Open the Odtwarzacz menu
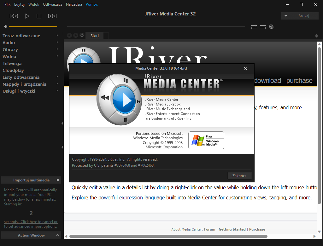This screenshot has width=323, height=246. point(53,4)
